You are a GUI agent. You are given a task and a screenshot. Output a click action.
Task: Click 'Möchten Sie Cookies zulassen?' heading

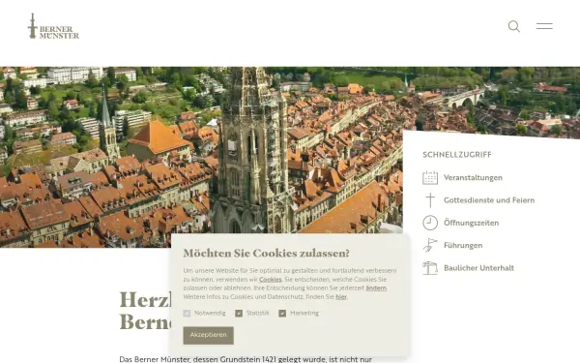click(266, 254)
